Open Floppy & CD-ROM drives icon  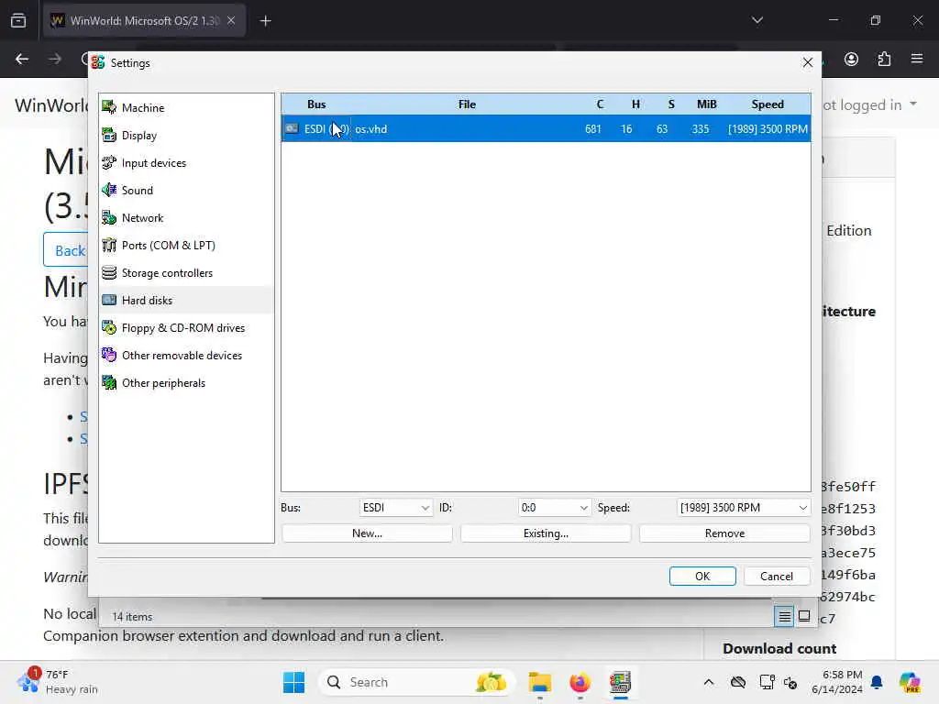pyautogui.click(x=109, y=327)
